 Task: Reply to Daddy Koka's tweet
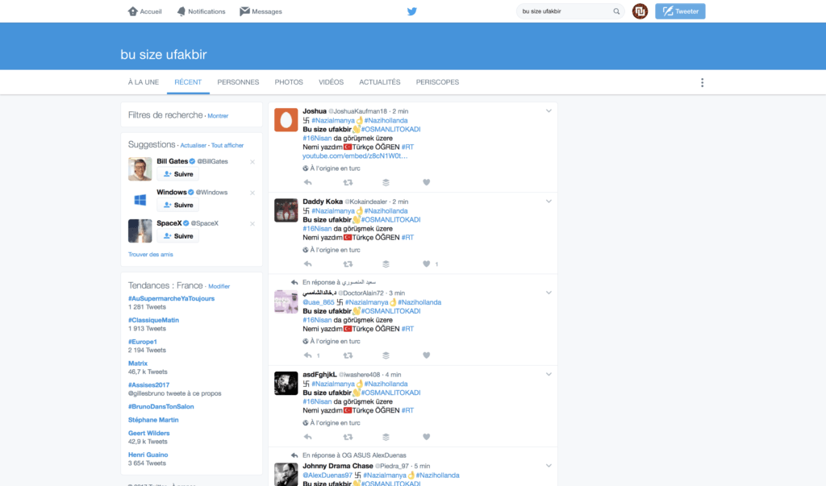pos(307,264)
